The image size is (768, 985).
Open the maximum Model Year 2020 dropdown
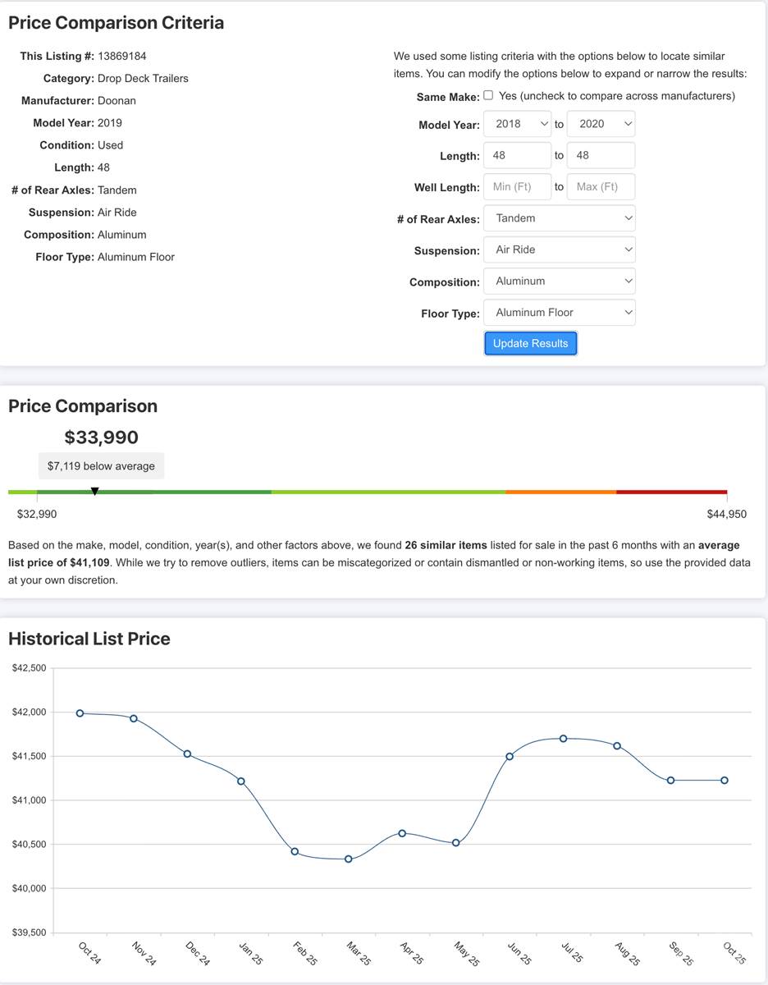coord(601,124)
